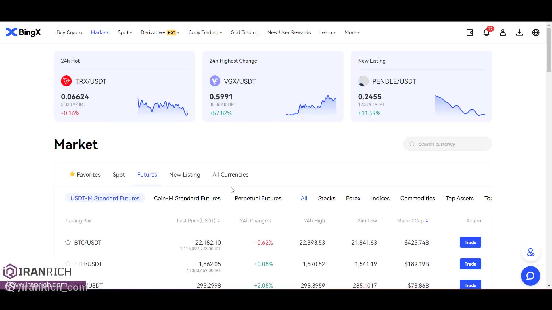
Task: Open the language globe icon
Action: (x=536, y=32)
